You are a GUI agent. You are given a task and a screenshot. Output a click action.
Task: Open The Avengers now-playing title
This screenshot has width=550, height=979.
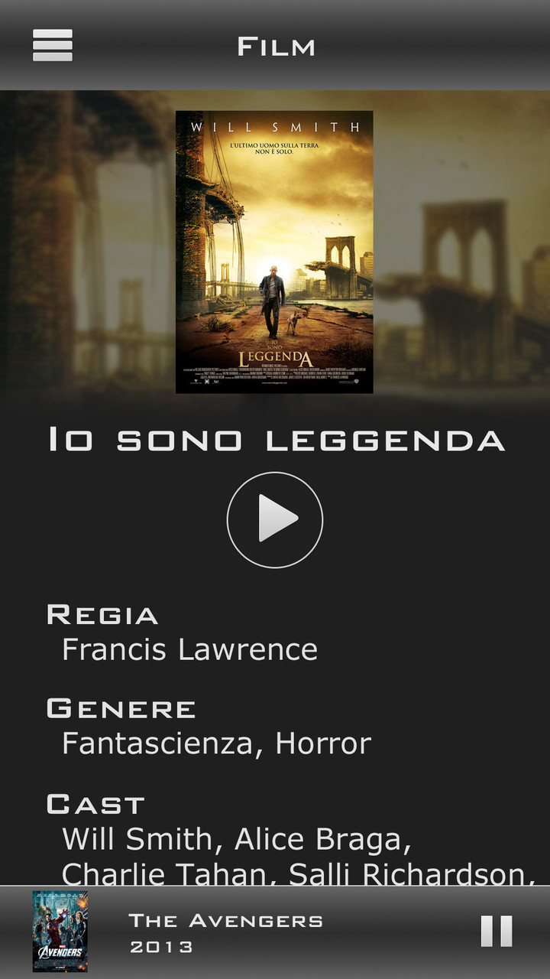pos(225,920)
